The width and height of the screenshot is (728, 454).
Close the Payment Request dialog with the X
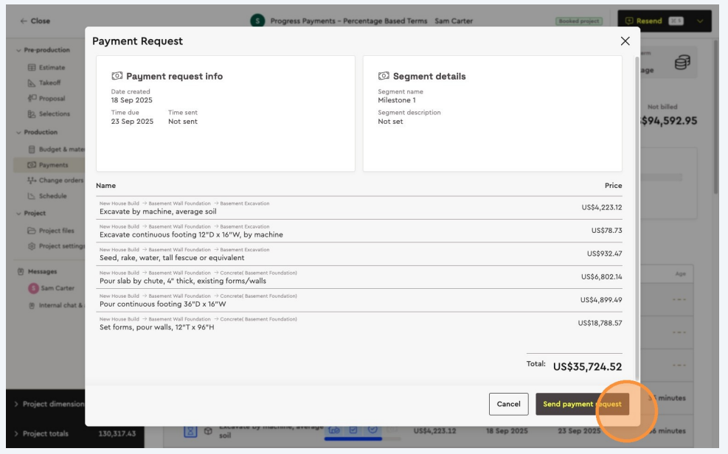click(x=625, y=41)
